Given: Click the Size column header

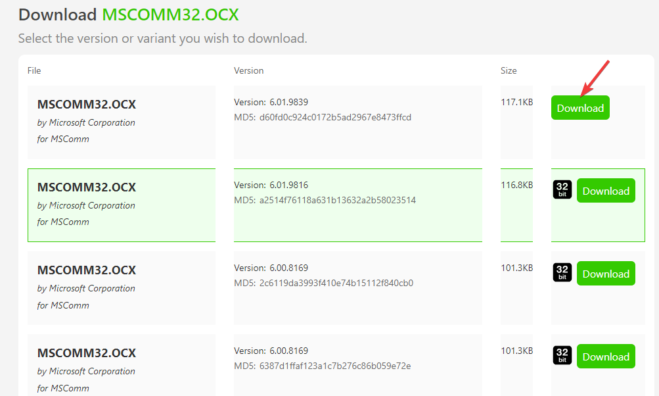Looking at the screenshot, I should tap(509, 70).
